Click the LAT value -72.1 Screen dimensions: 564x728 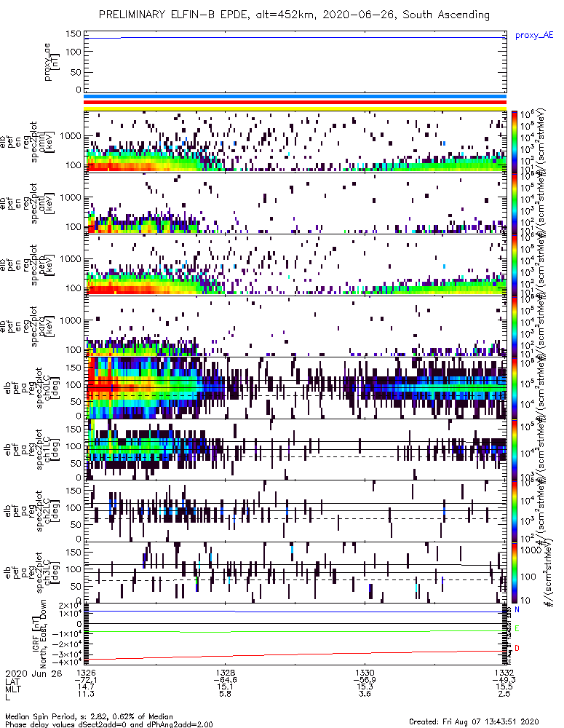click(86, 680)
